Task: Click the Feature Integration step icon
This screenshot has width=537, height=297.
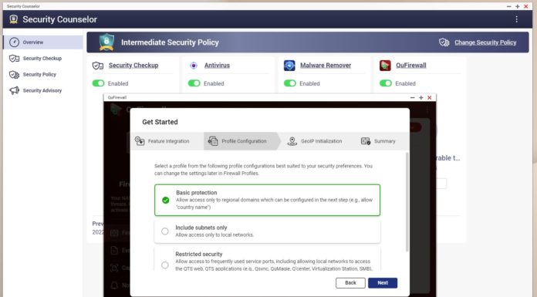Action: pos(140,141)
